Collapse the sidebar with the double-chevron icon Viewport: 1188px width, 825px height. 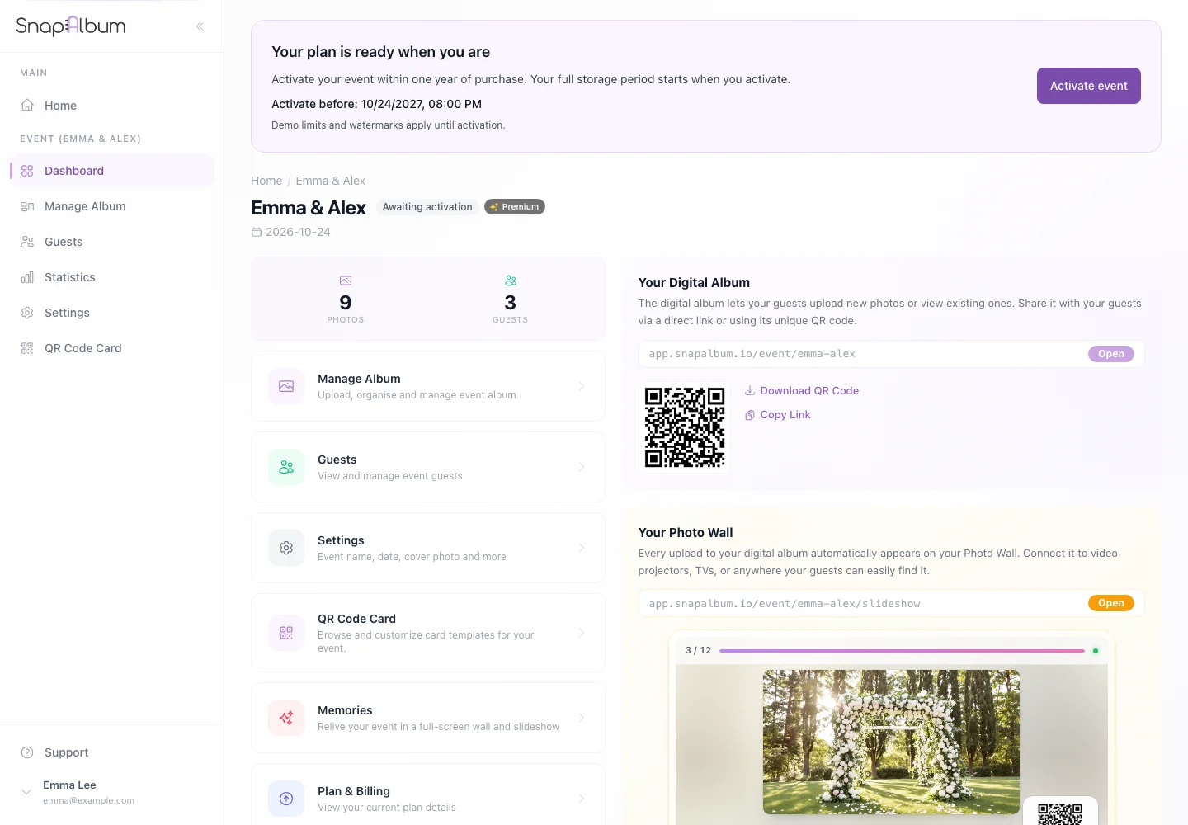click(200, 26)
